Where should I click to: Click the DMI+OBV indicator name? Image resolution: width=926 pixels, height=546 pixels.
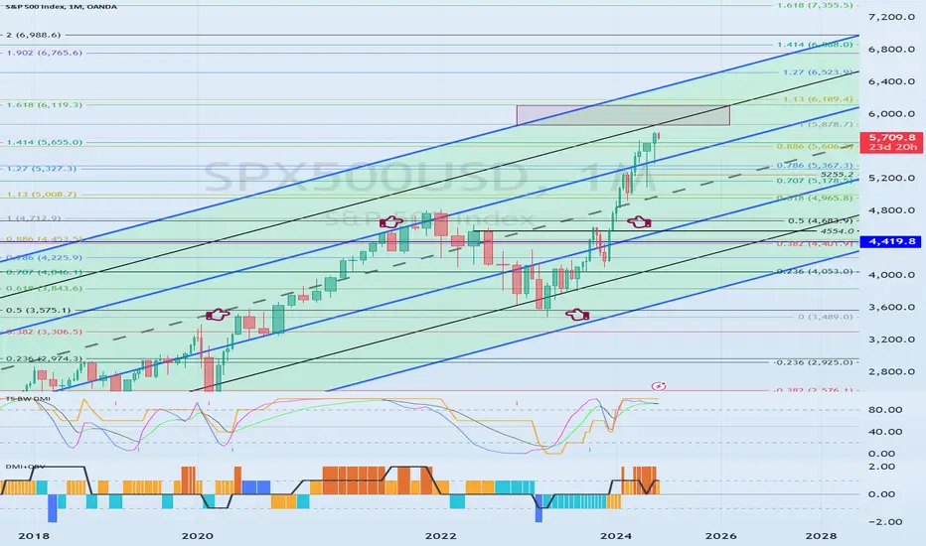(25, 467)
